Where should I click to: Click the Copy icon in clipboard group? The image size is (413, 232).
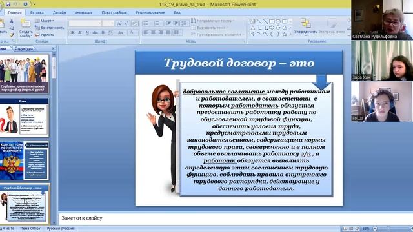(x=12, y=28)
